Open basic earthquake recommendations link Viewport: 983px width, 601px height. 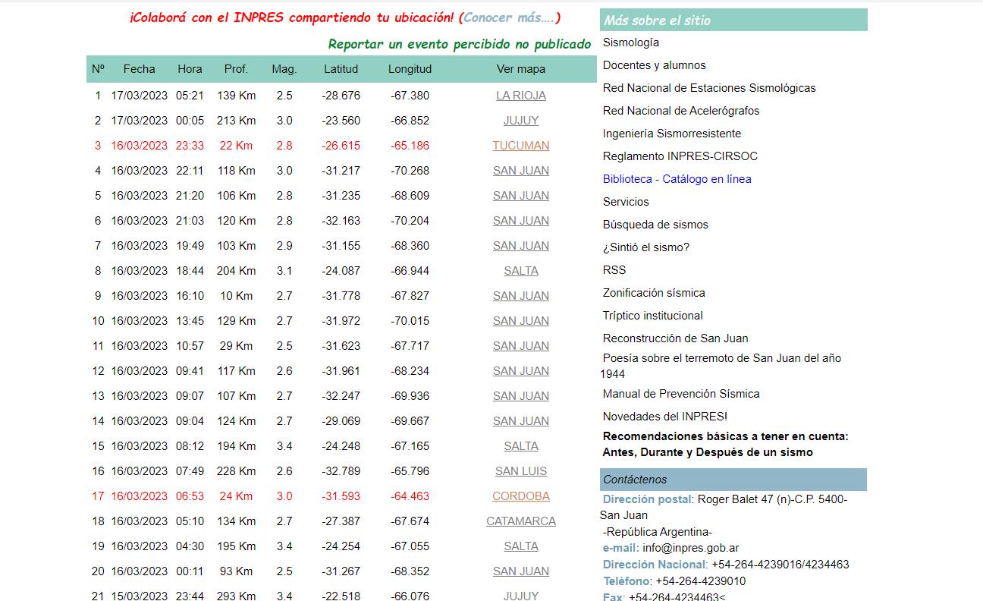[724, 444]
